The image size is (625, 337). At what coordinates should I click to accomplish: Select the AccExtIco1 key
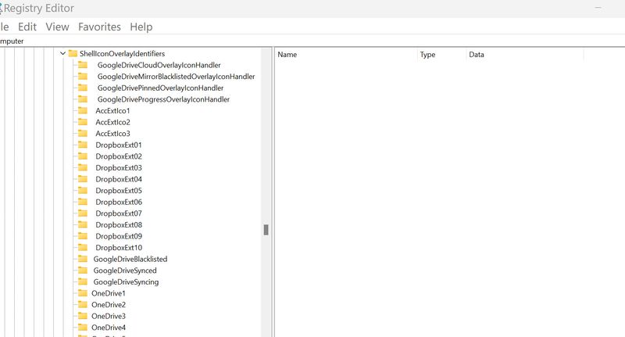[112, 110]
